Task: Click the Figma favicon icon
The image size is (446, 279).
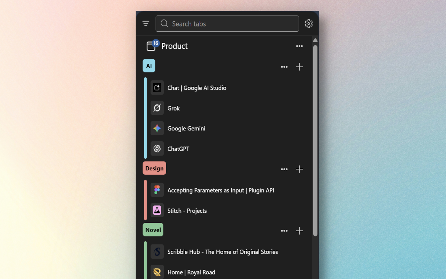Action: click(157, 190)
